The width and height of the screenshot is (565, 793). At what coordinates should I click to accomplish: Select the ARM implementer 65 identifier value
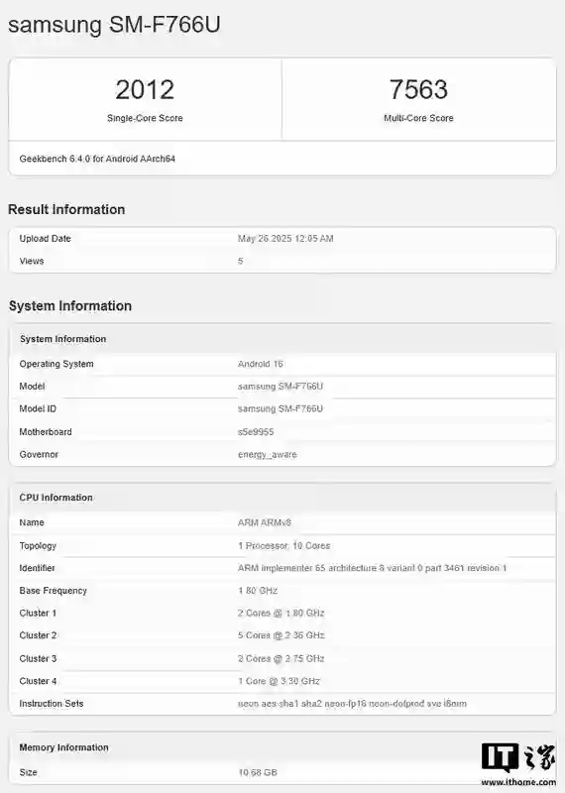[373, 568]
